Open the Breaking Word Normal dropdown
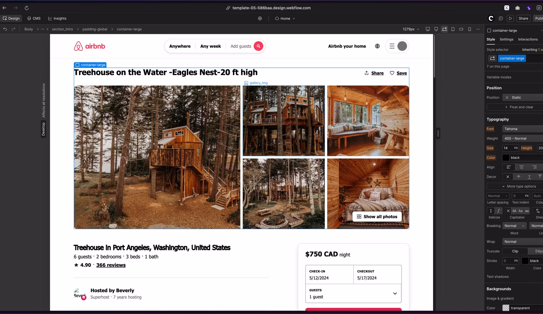The width and height of the screenshot is (543, 314). pos(514,226)
